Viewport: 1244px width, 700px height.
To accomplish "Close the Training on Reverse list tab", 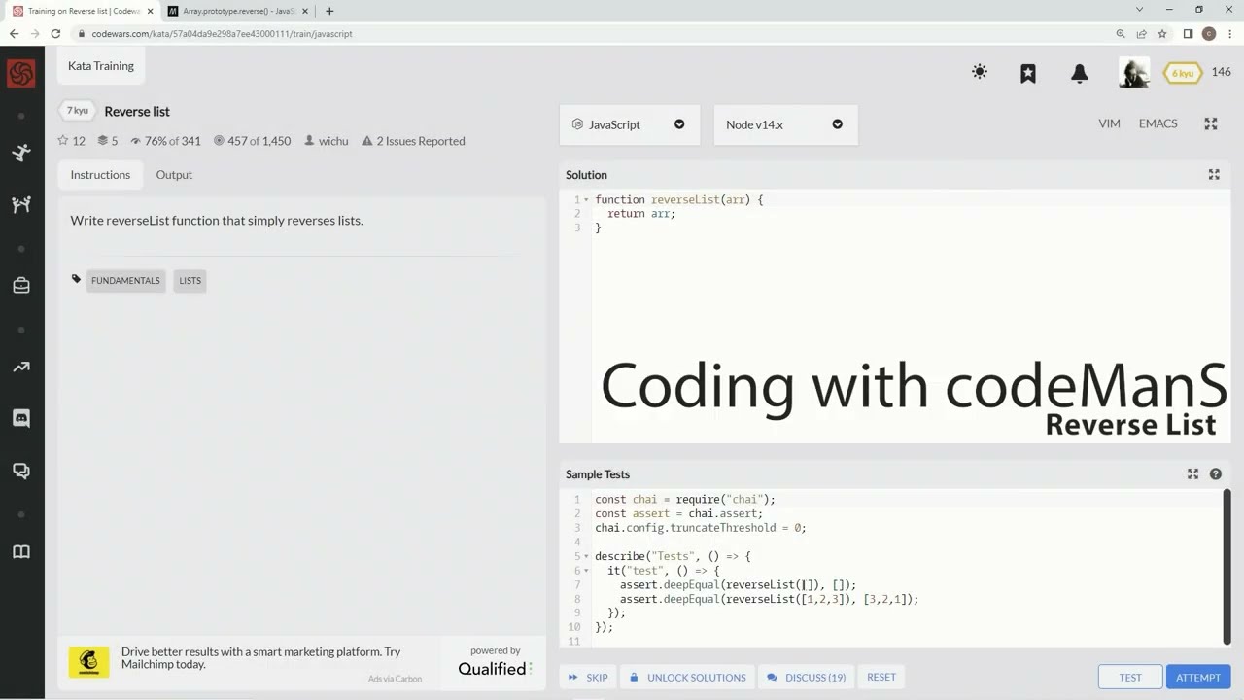I will pos(150,11).
